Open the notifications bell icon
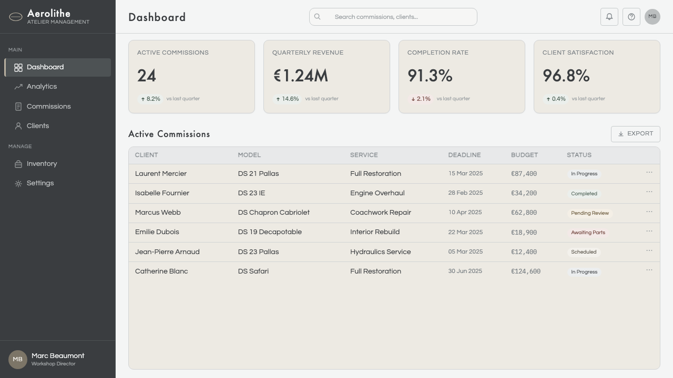This screenshot has height=378, width=673. pos(609,17)
